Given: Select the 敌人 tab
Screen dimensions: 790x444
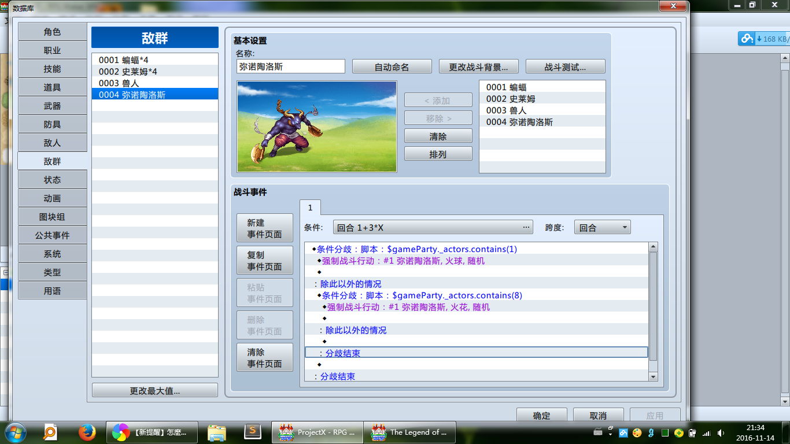Looking at the screenshot, I should pyautogui.click(x=52, y=142).
